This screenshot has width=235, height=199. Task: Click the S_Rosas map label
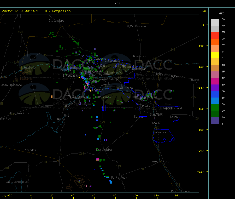[105, 84]
